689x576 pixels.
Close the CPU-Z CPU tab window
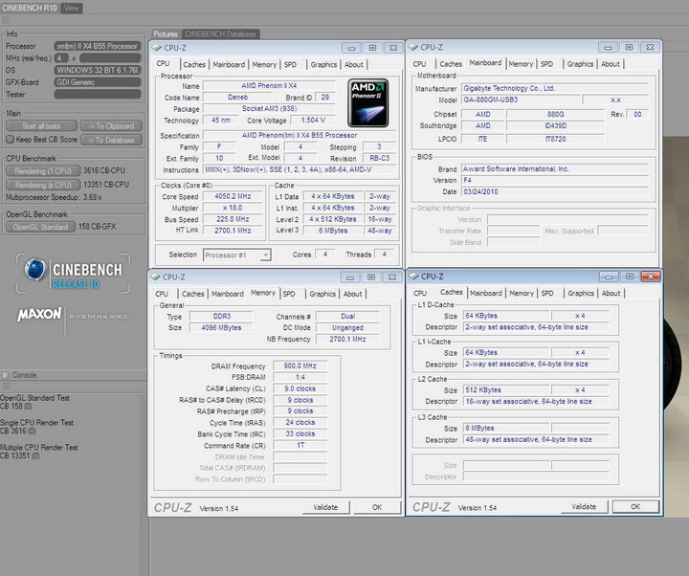tap(393, 48)
